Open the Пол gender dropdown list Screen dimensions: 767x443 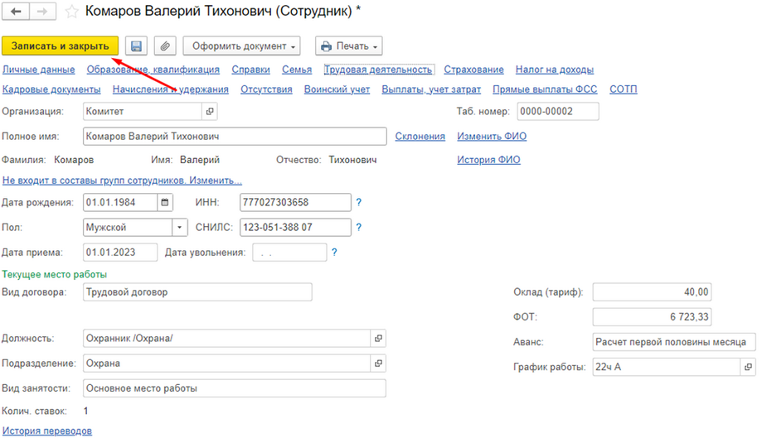(x=181, y=227)
